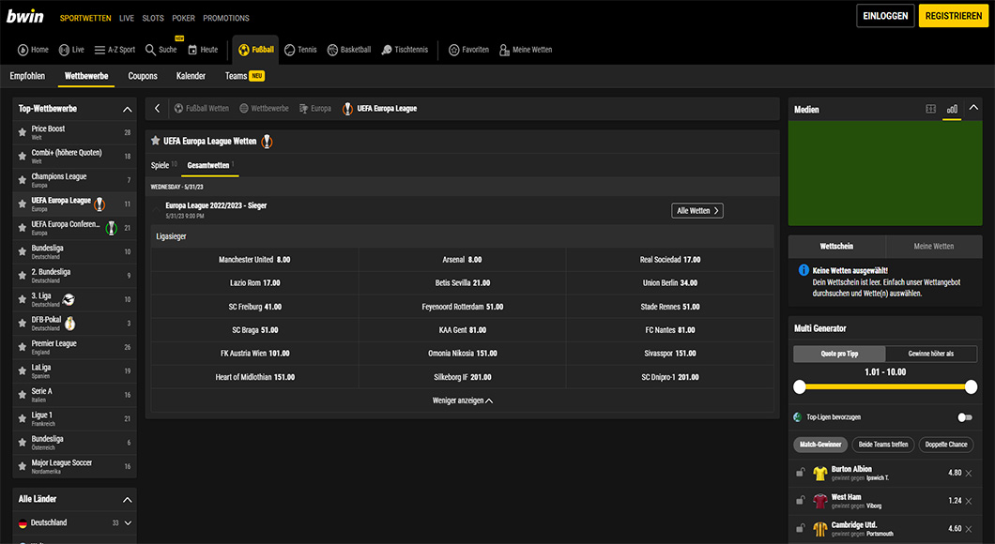Click the yellow odds range slider track
The image size is (995, 544).
pyautogui.click(x=885, y=386)
